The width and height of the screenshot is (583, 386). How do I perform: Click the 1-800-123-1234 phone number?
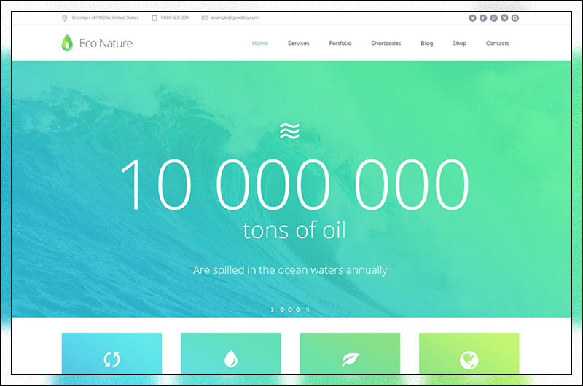(x=175, y=17)
